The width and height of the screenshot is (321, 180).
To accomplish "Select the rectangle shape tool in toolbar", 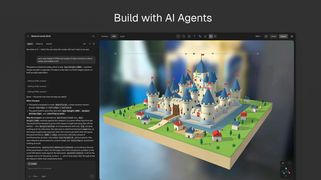I will (x=184, y=36).
